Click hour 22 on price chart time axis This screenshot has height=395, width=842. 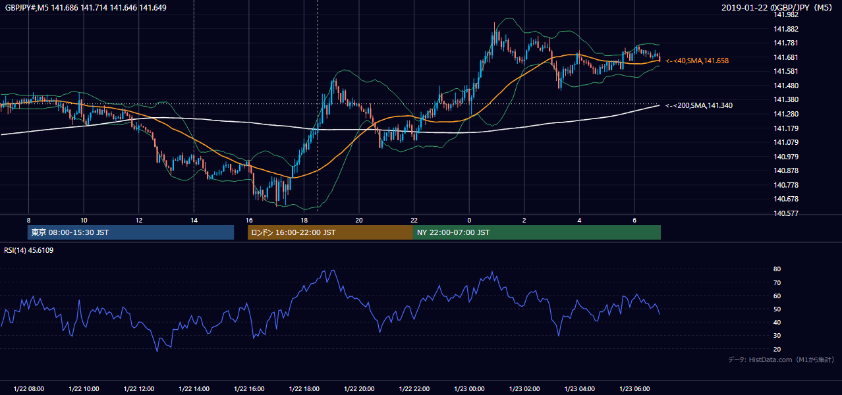click(x=414, y=220)
